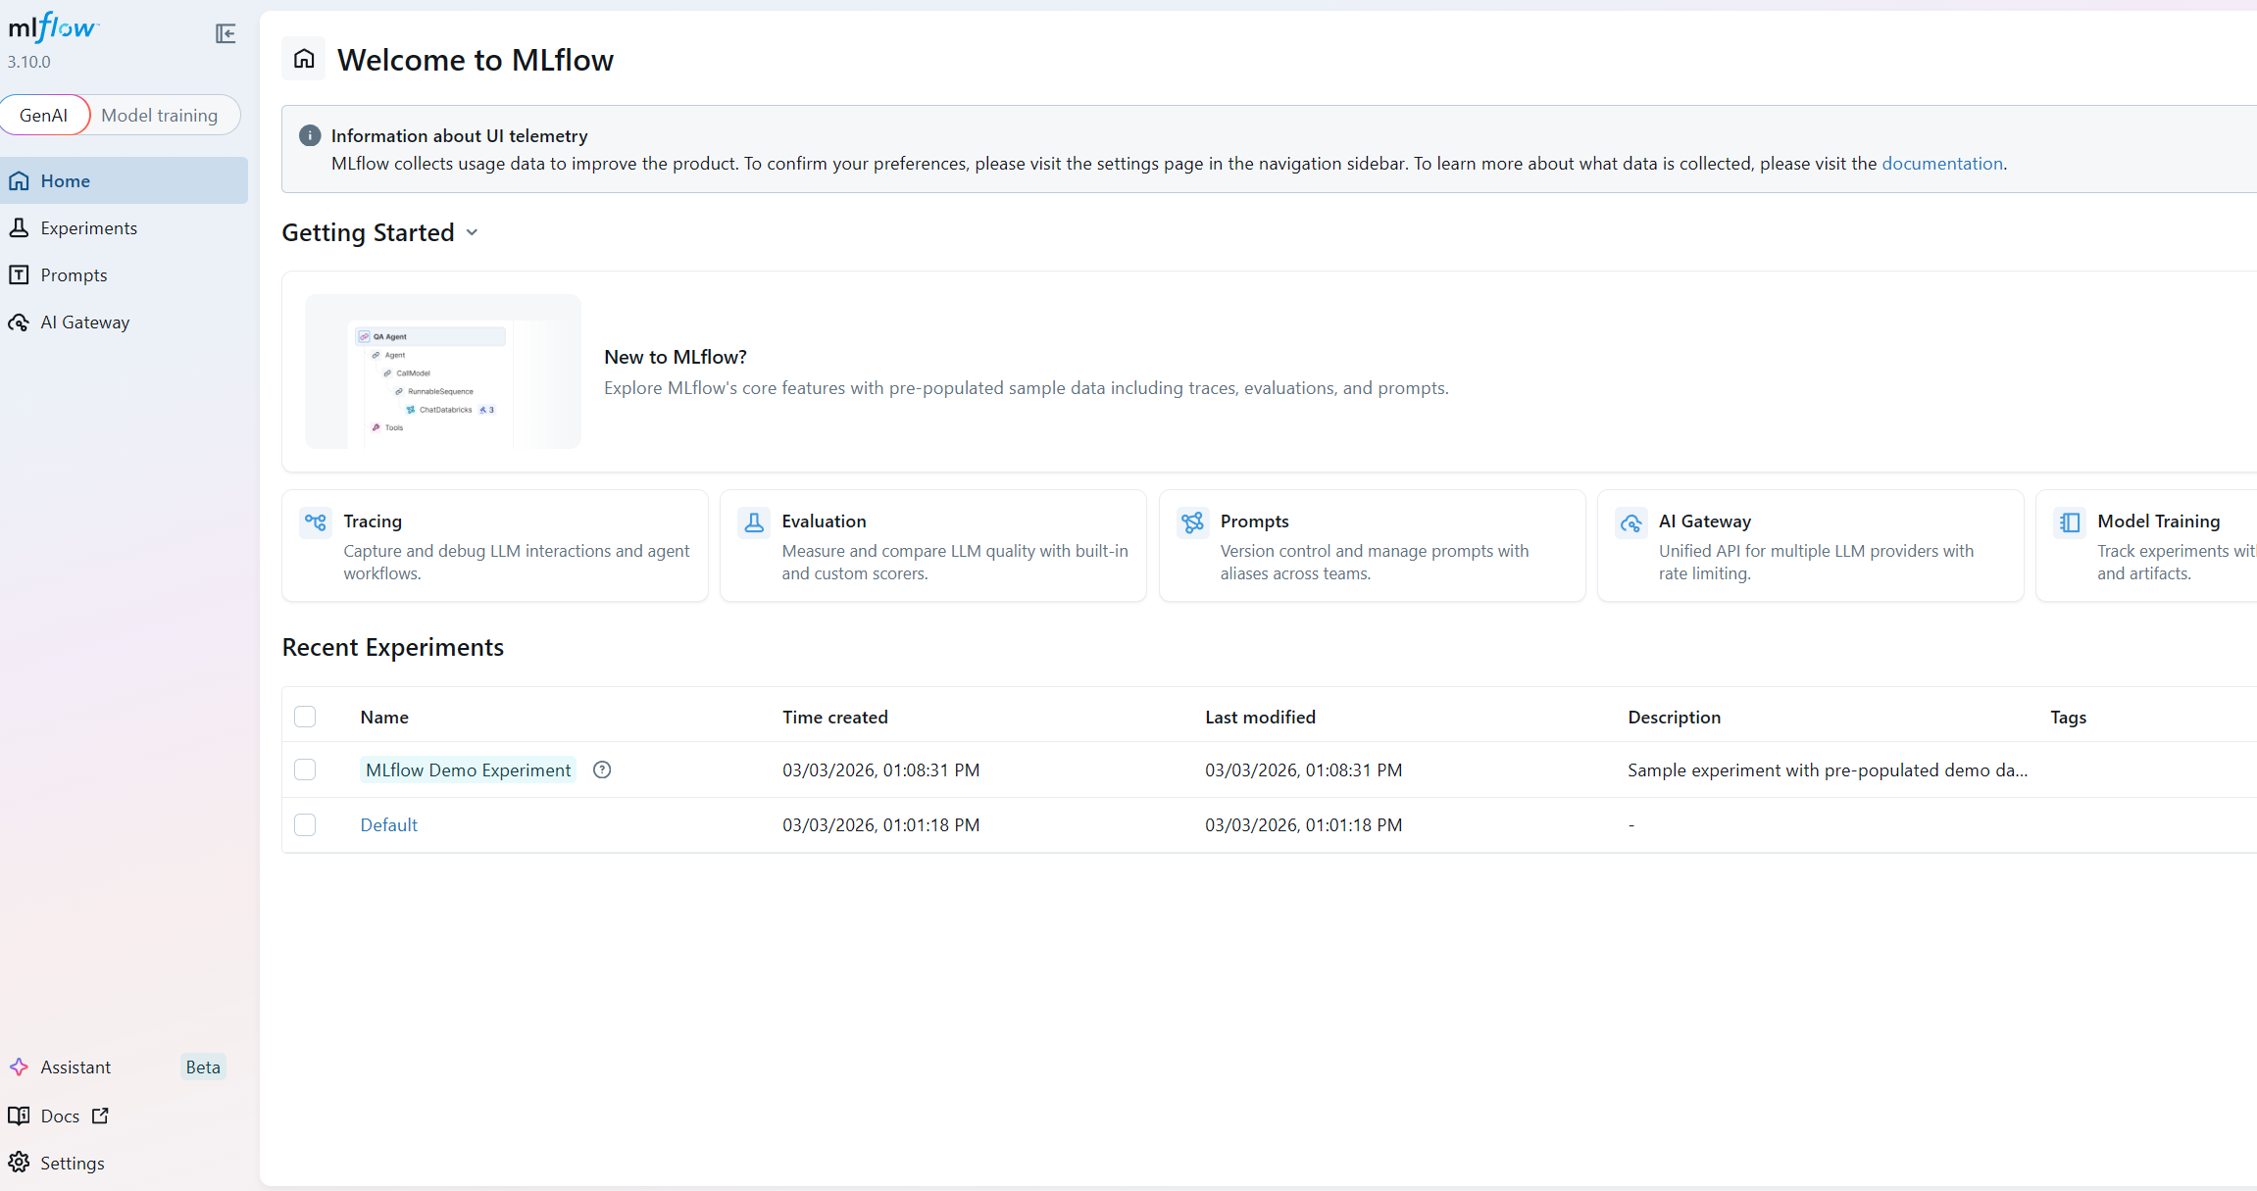Open the MLflow Demo Experiment link

(468, 770)
